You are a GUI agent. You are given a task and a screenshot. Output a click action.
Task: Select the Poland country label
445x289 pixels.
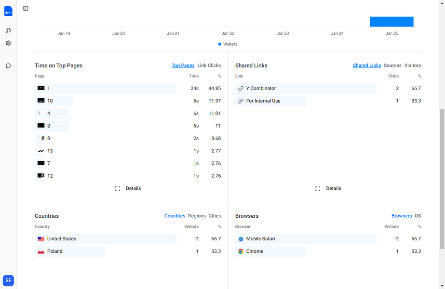point(55,251)
